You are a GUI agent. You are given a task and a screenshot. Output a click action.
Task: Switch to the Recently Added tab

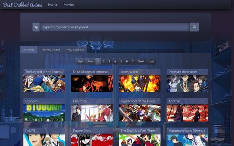tap(50, 50)
